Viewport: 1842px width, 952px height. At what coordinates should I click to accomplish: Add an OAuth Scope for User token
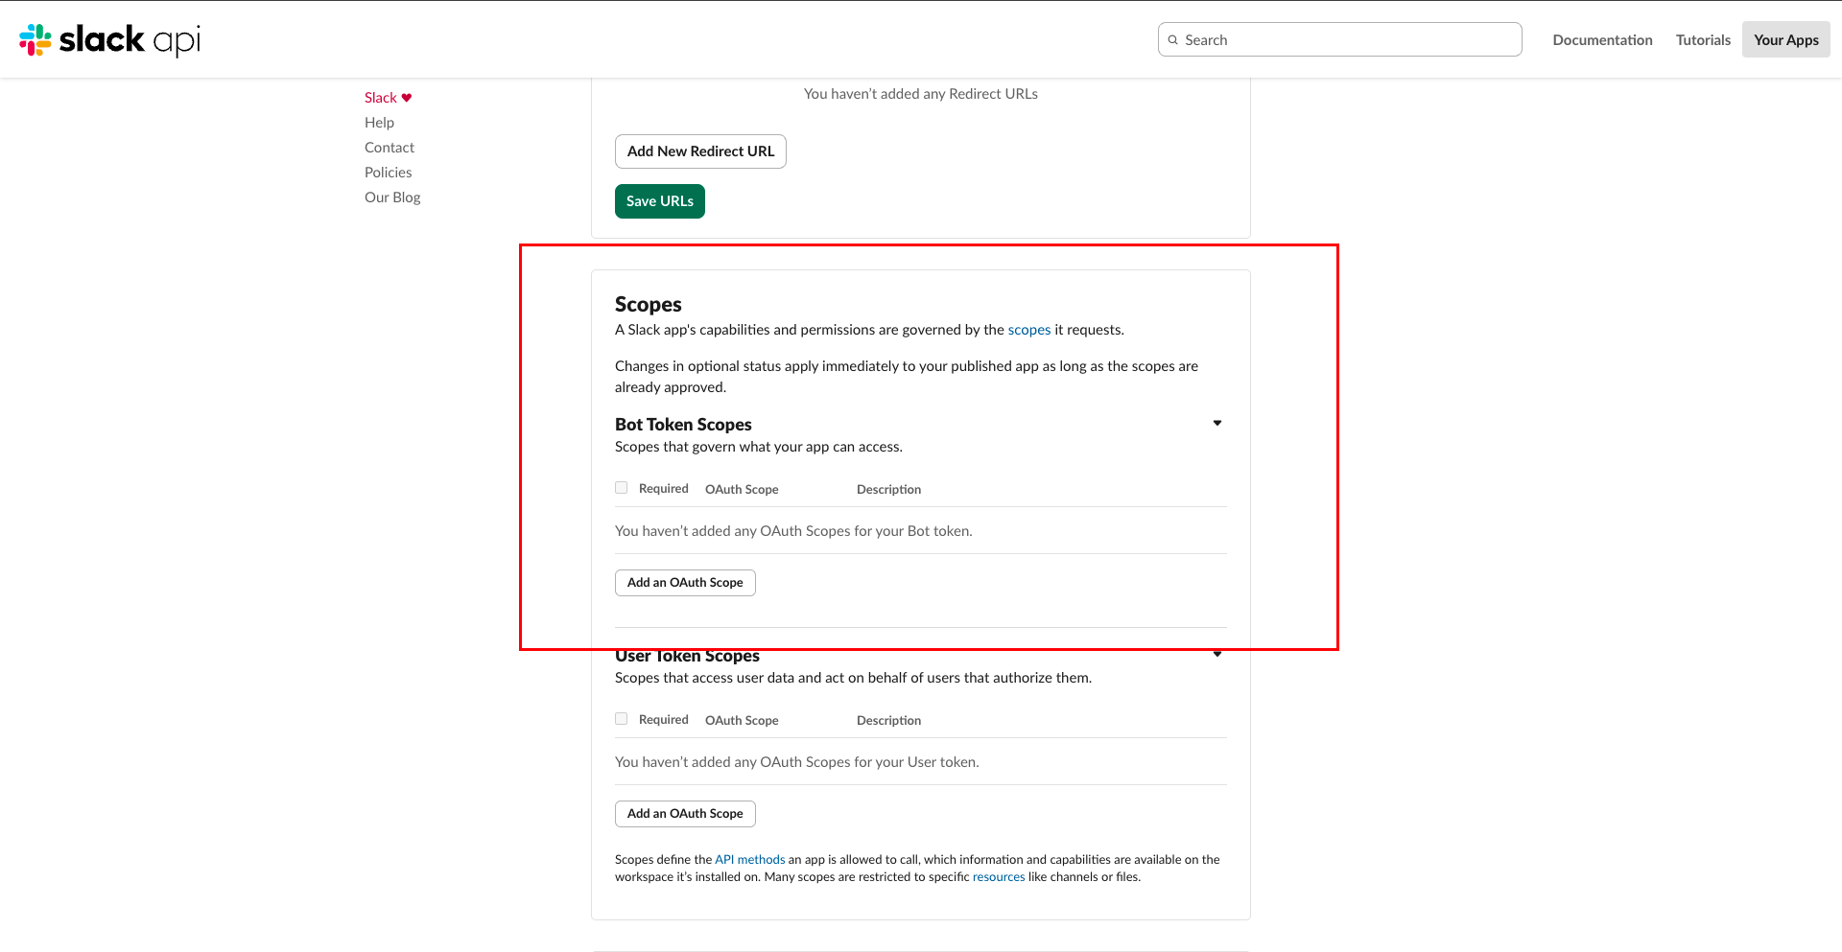pos(685,814)
